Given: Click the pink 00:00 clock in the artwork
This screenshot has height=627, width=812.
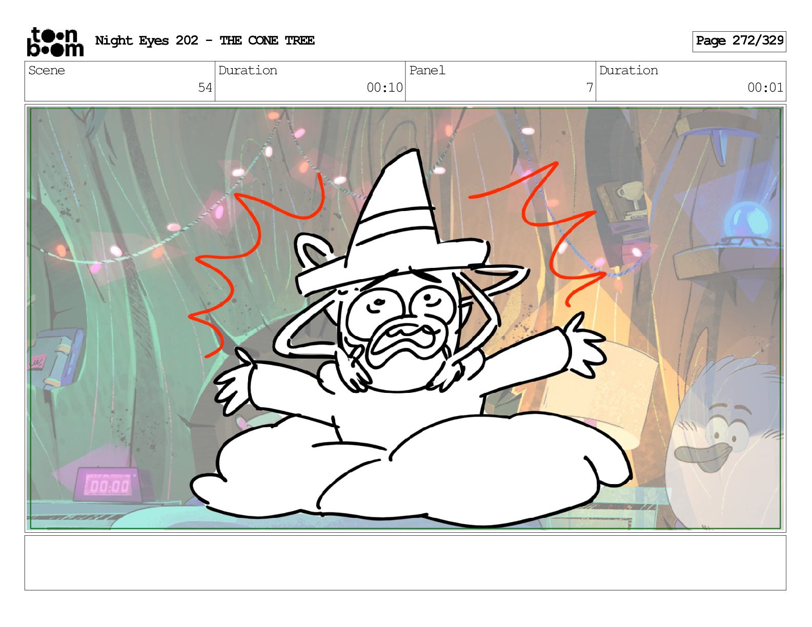Looking at the screenshot, I should point(108,484).
